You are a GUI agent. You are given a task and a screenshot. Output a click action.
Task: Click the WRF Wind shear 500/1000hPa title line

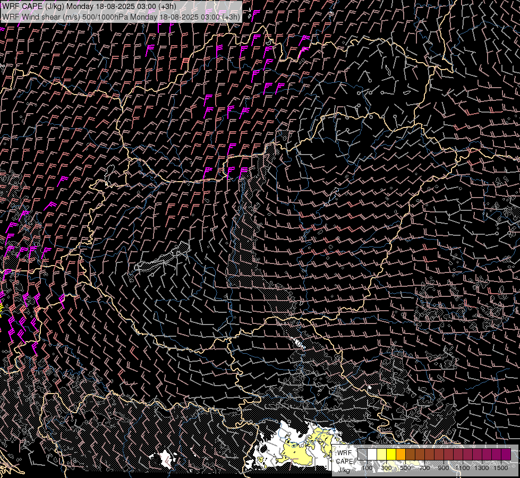[121, 17]
